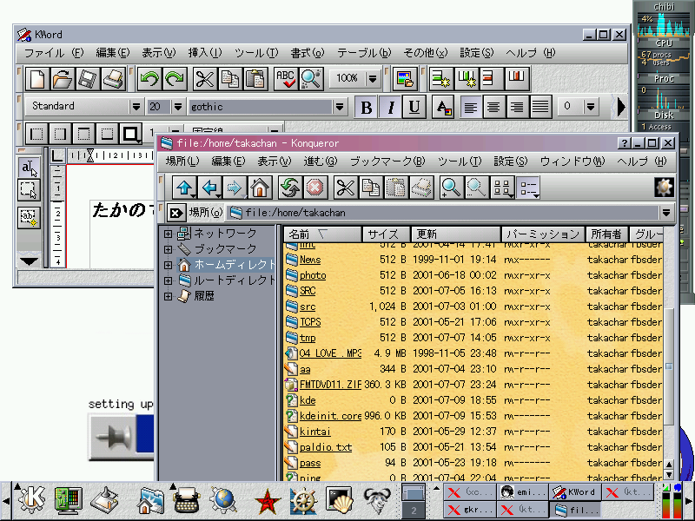Run the ABC spell check in KWord

(286, 79)
